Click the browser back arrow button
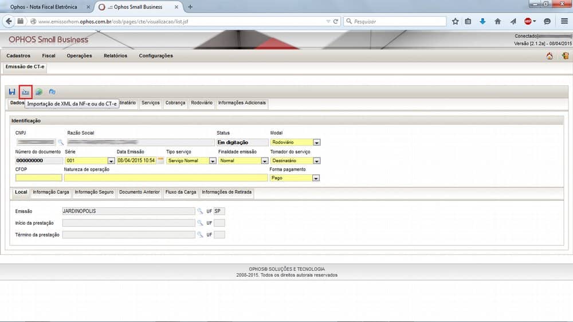 tap(9, 21)
